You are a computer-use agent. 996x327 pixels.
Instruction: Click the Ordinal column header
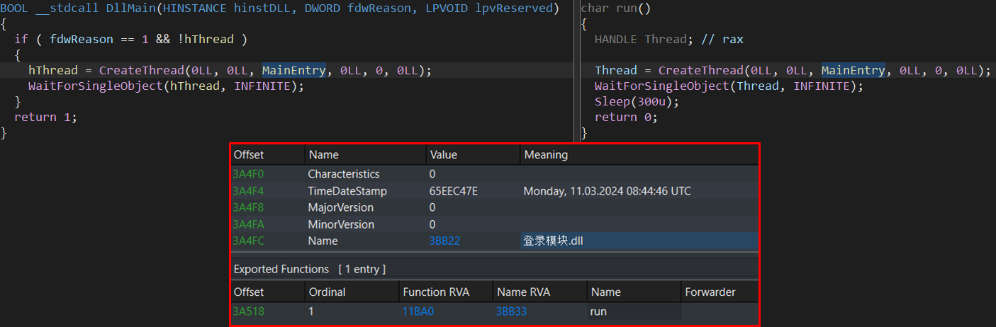[x=328, y=292]
